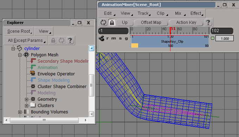Select the Envelope Operator tree item
Screen dimensions: 239x137
[56, 74]
